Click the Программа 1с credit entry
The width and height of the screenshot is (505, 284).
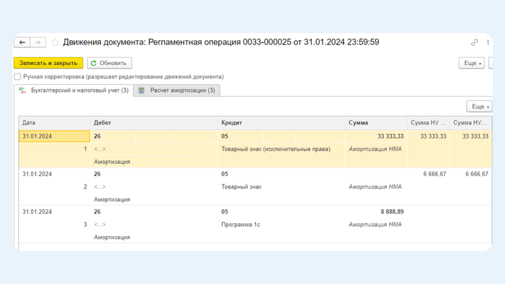tap(240, 225)
